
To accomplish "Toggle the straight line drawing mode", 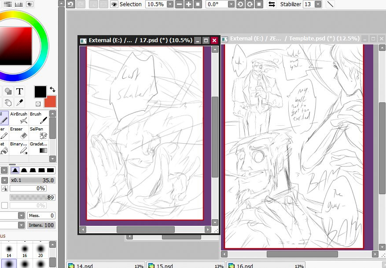I will [x=330, y=4].
